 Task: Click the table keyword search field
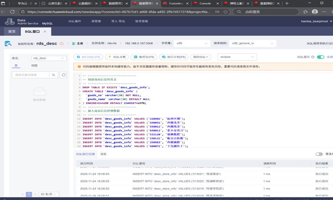coord(31,75)
